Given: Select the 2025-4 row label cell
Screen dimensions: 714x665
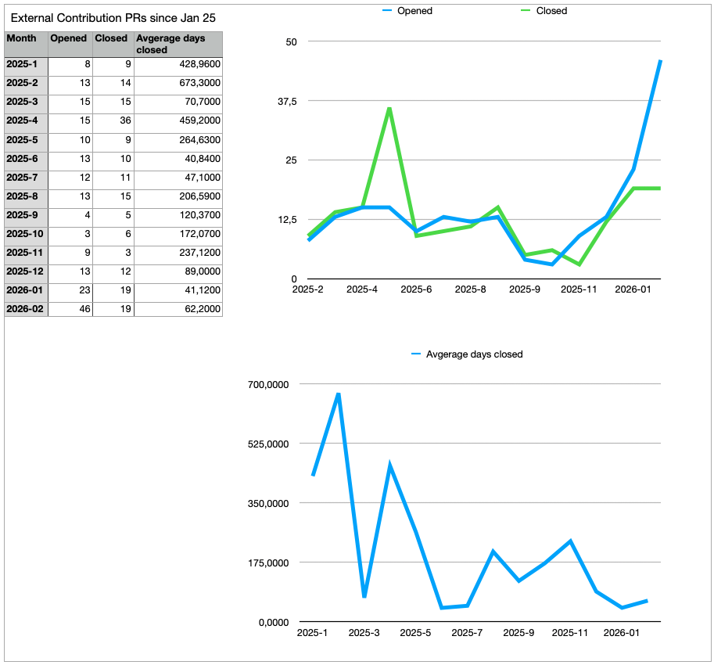Looking at the screenshot, I should pyautogui.click(x=26, y=120).
